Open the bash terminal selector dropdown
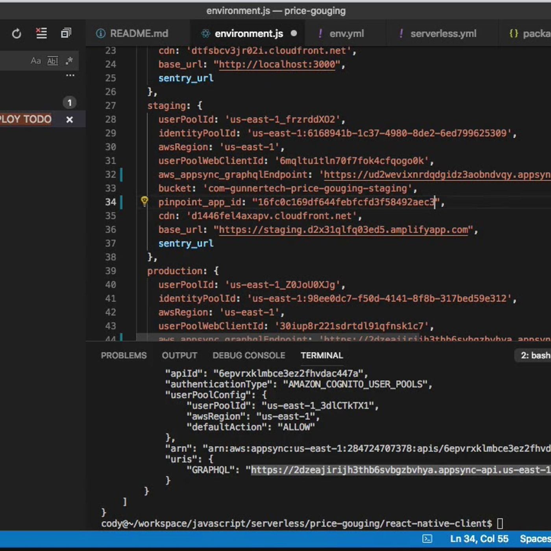Image resolution: width=551 pixels, height=551 pixels. pos(534,355)
